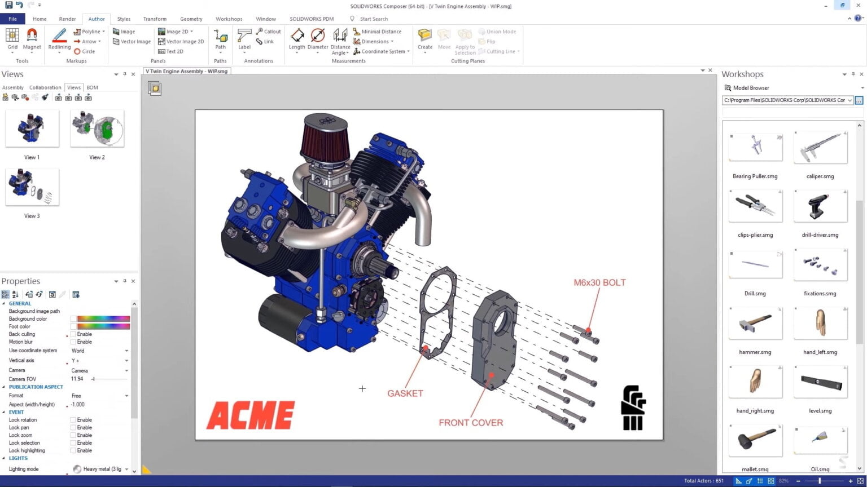Open the Vector Image panel tool

(x=132, y=41)
